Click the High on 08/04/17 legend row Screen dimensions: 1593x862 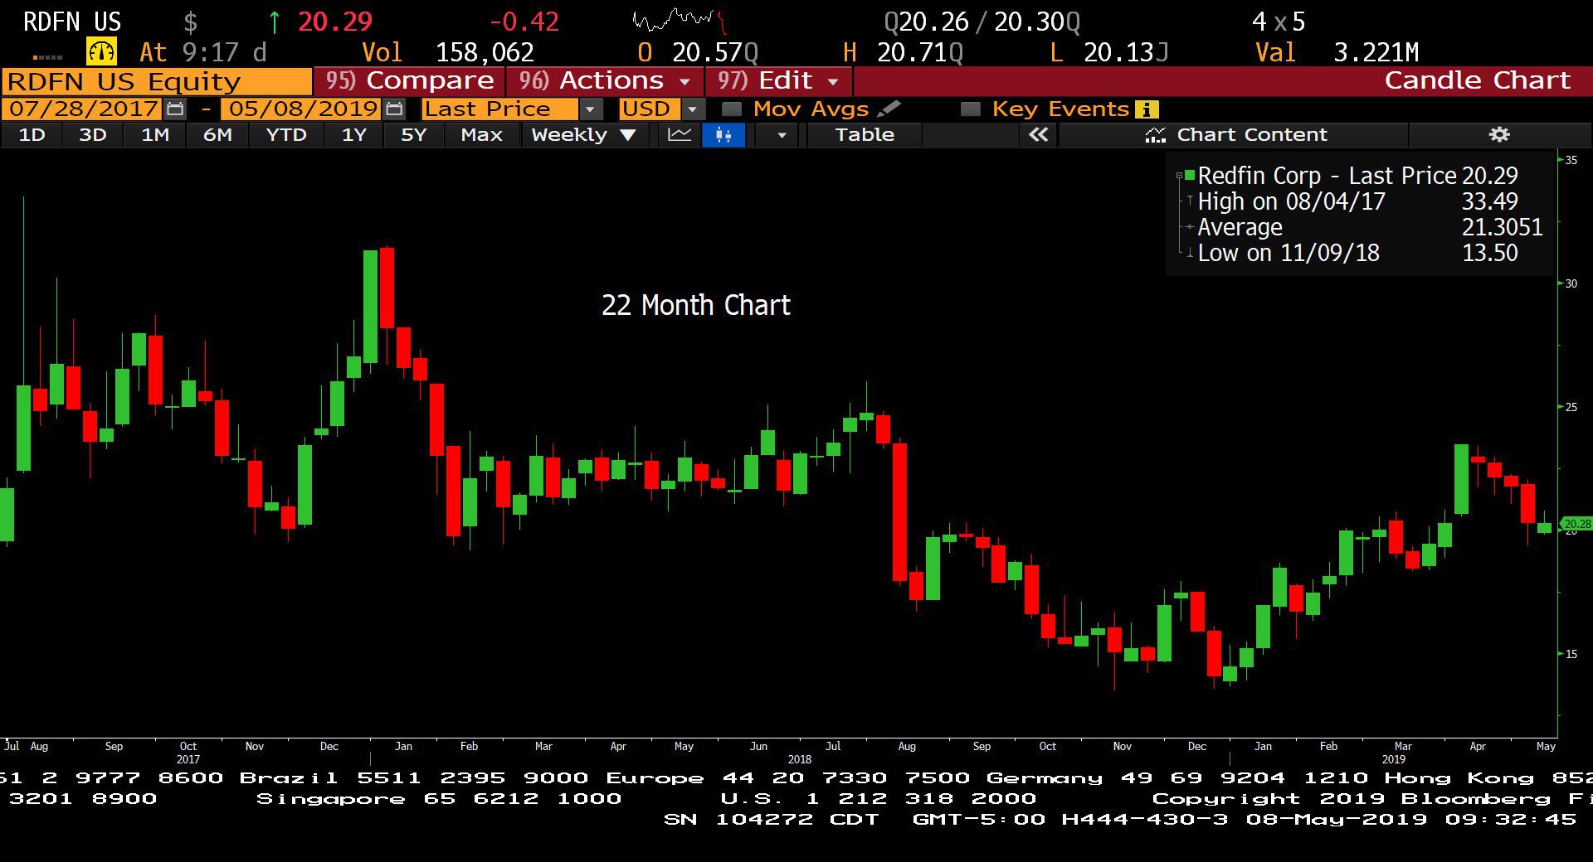1357,201
